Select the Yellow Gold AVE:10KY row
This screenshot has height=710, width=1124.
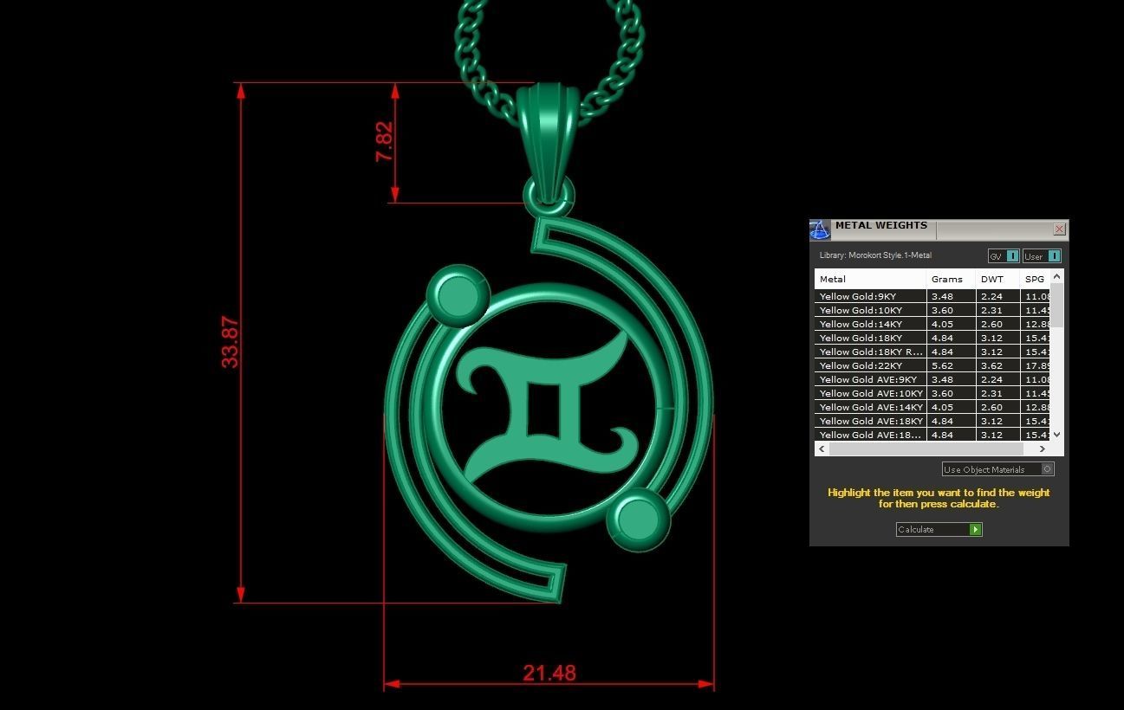point(932,393)
